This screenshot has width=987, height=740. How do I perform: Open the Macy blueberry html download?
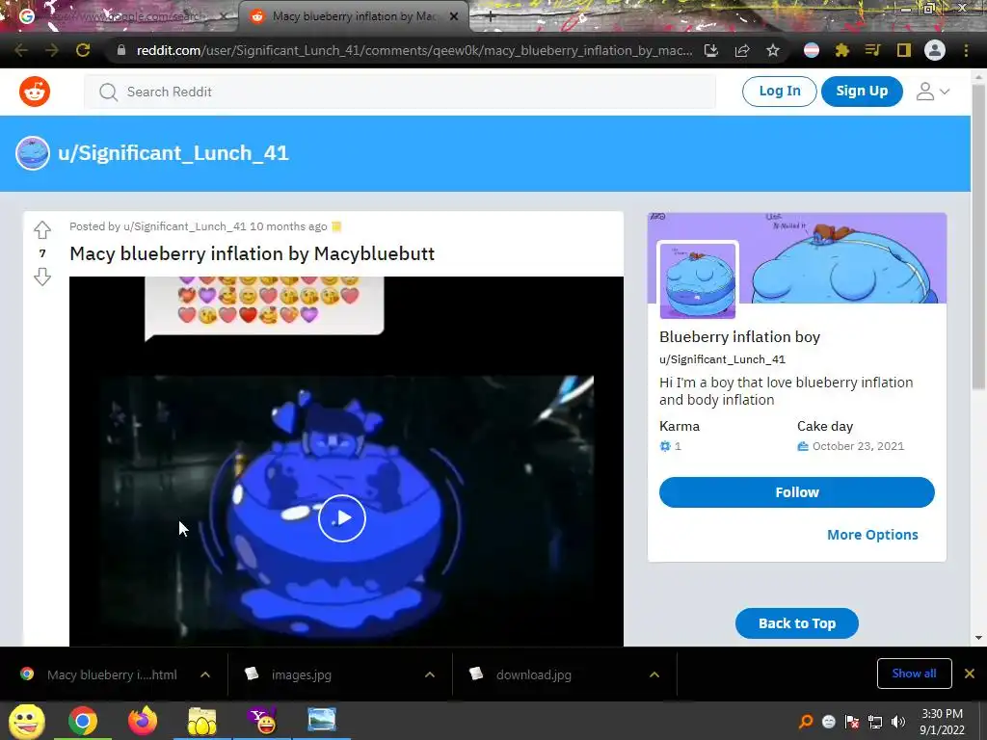coord(112,674)
